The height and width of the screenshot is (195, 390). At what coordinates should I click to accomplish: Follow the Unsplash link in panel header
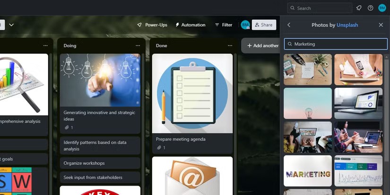point(347,25)
